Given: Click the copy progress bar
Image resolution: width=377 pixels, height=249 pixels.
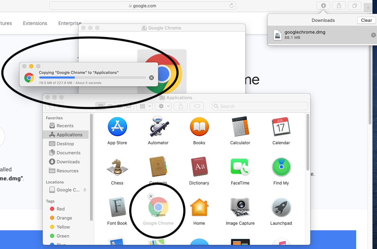Looking at the screenshot, I should [92, 77].
